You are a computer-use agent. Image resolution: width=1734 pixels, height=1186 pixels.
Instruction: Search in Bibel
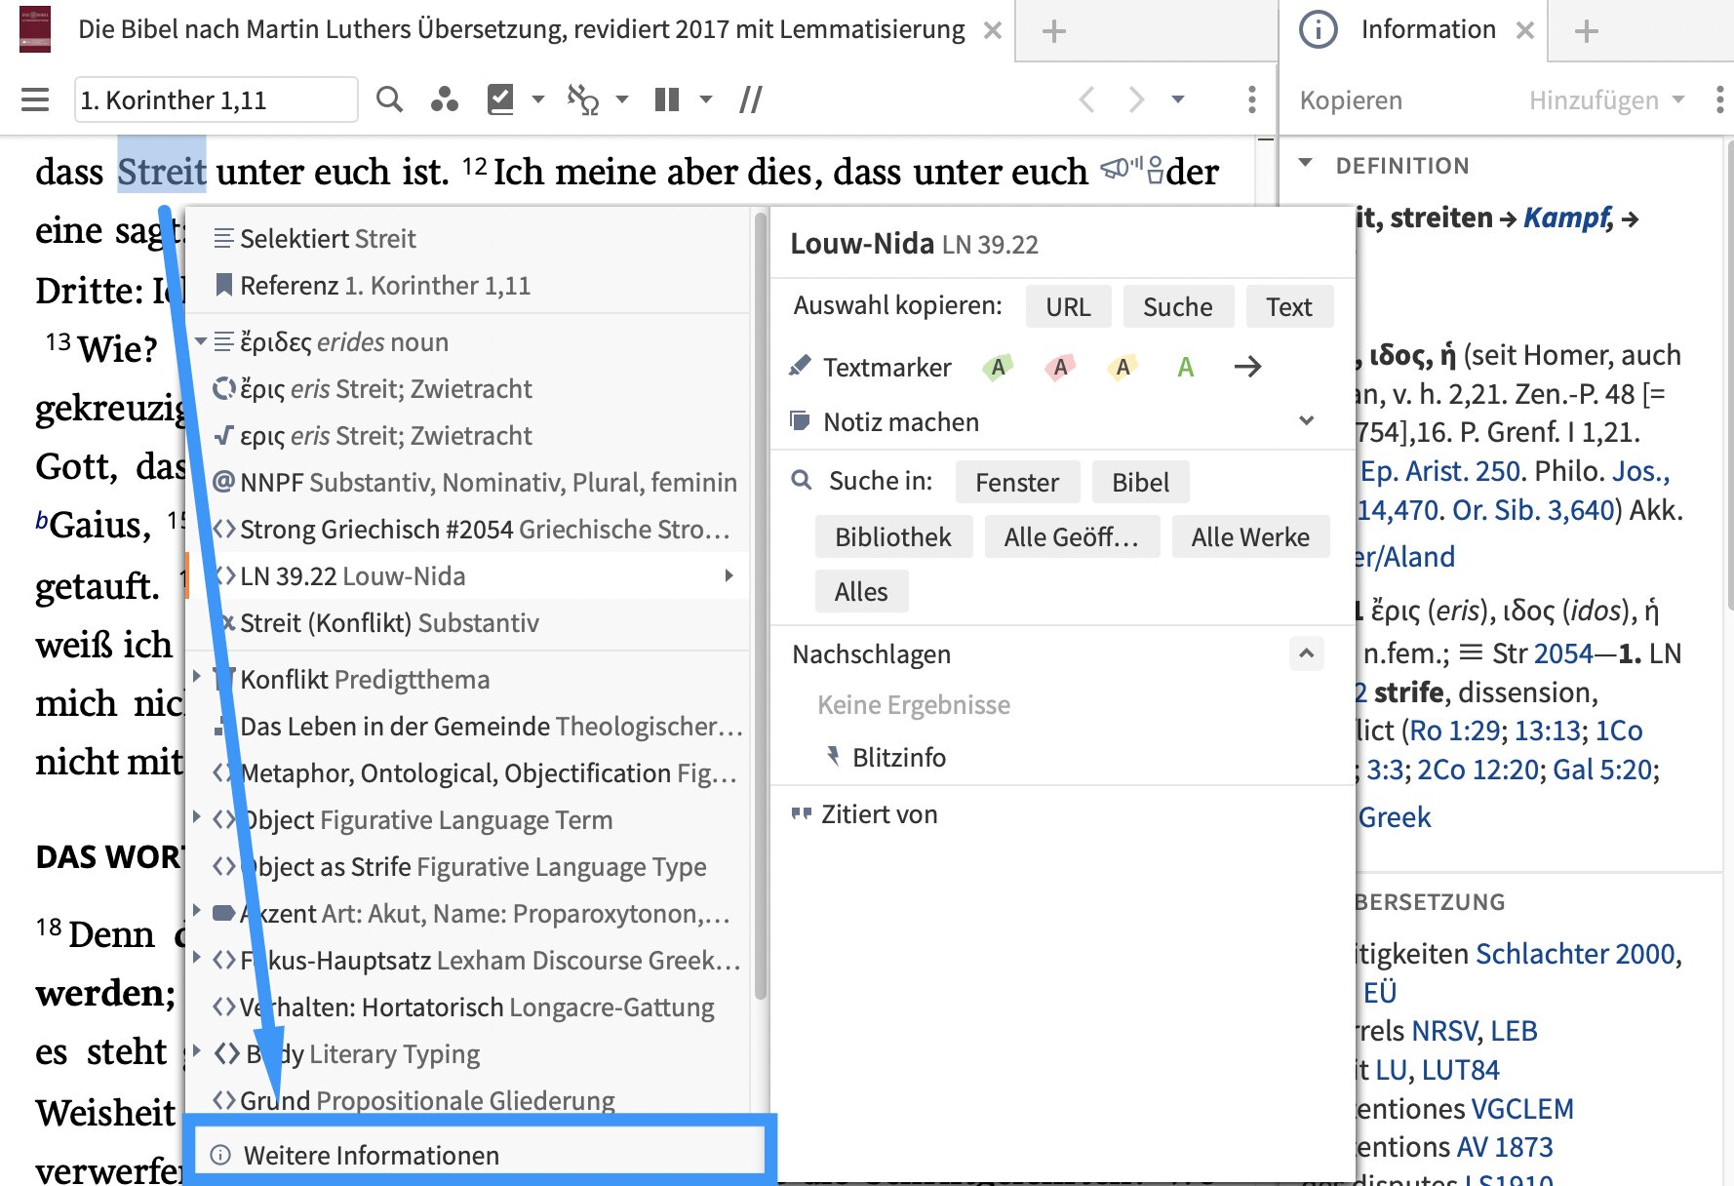pos(1140,482)
